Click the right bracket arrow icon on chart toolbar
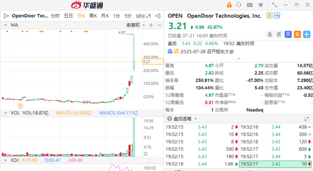Image resolution: width=313 pixels, height=171 pixels. coord(158,16)
